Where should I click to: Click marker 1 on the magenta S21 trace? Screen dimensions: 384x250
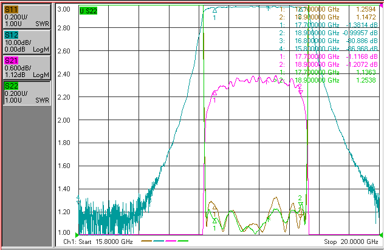tap(214, 93)
